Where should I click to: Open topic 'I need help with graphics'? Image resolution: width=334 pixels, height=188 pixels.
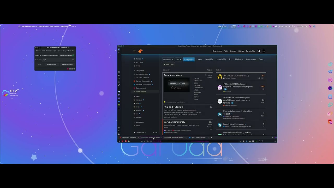pyautogui.click(x=234, y=124)
